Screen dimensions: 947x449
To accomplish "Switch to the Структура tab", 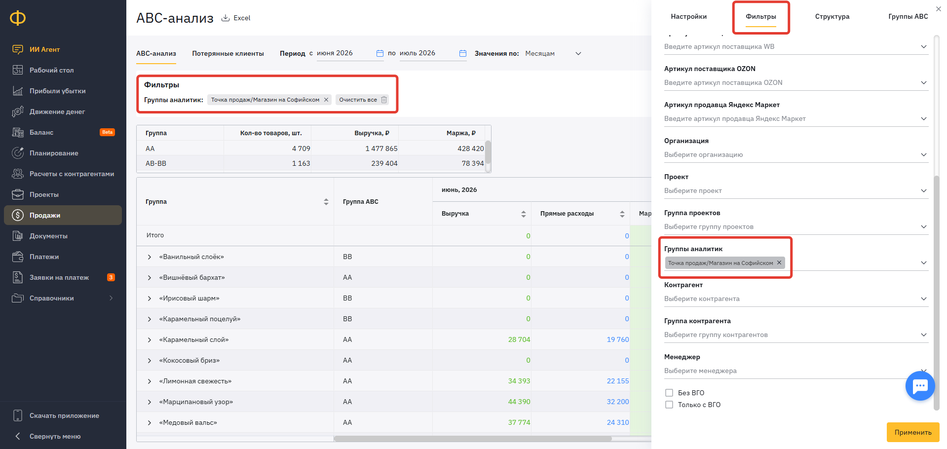I will pos(832,16).
